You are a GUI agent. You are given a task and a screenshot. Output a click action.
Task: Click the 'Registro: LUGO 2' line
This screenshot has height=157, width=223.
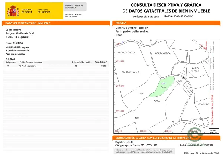click(125, 142)
